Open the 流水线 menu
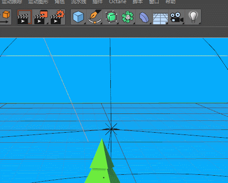The height and width of the screenshot is (183, 228). (78, 2)
